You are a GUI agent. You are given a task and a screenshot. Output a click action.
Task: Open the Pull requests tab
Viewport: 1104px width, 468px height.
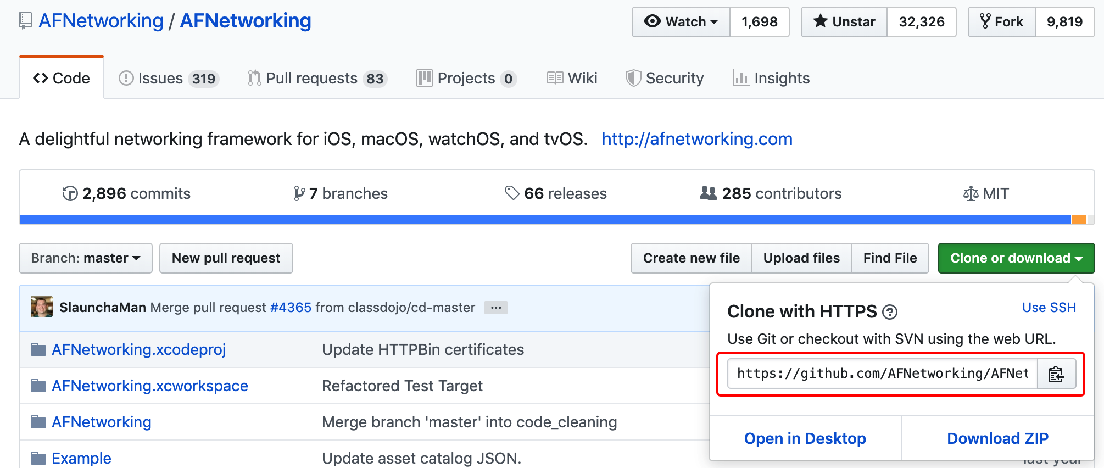pyautogui.click(x=317, y=79)
